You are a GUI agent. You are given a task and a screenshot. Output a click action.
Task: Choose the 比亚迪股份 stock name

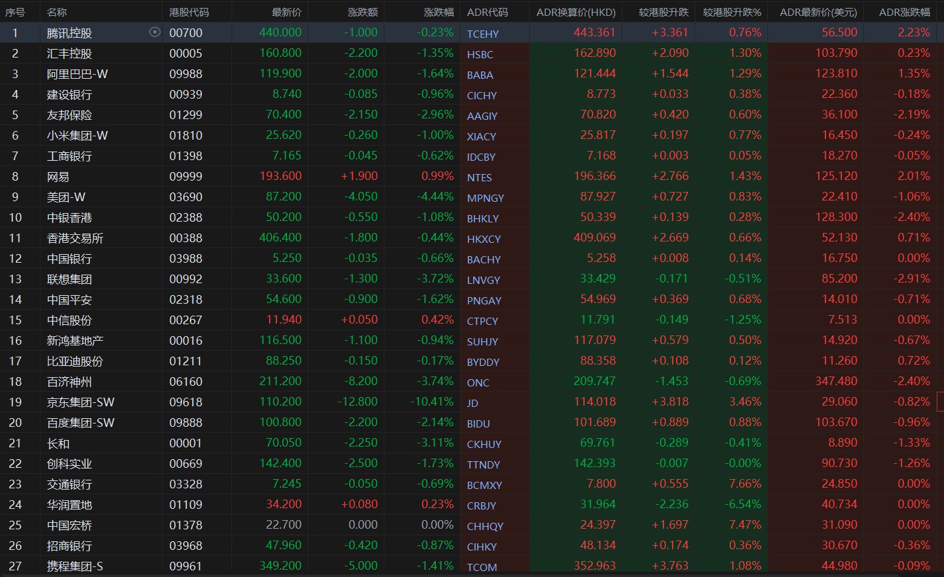75,361
